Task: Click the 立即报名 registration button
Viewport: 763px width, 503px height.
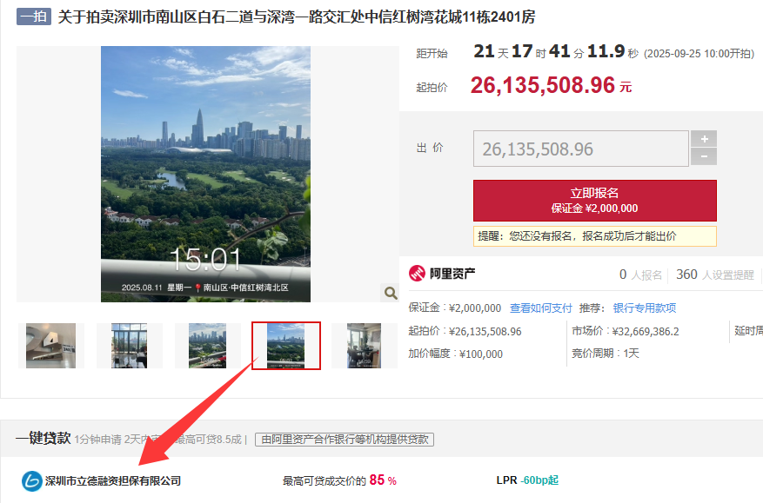Action: (594, 200)
